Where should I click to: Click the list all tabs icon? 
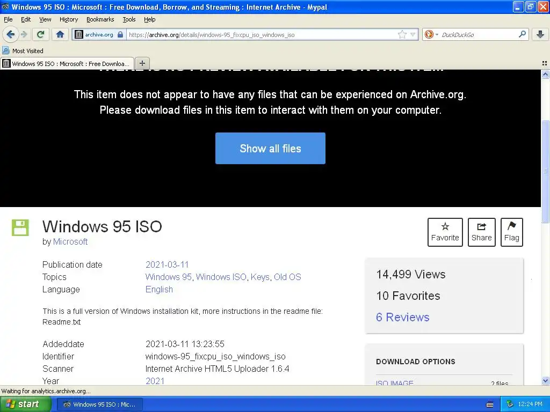(x=545, y=63)
